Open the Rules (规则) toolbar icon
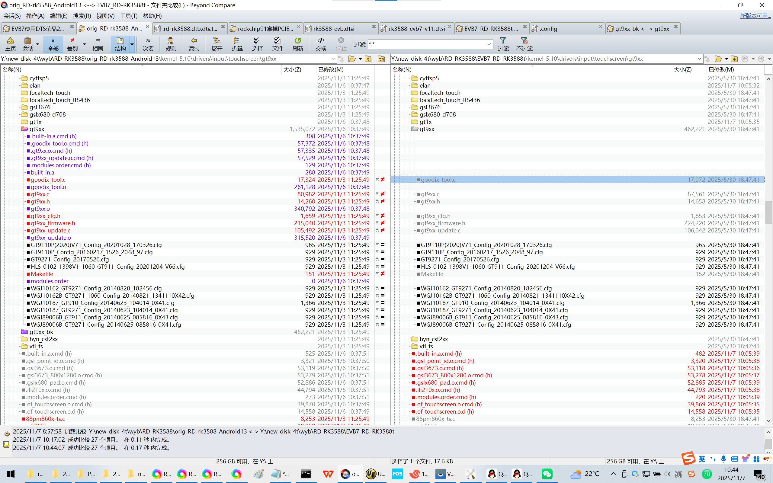 [x=171, y=44]
